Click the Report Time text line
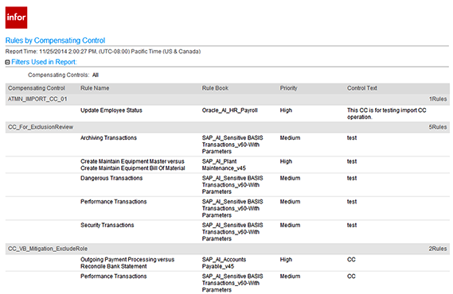Viewport: 453px width, 294px height. point(103,52)
